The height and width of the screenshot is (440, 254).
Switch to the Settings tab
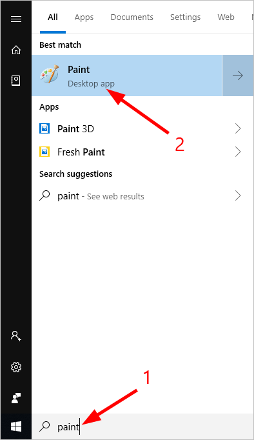coord(185,17)
